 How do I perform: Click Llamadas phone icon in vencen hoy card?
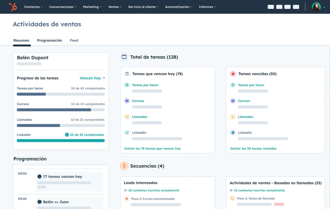[x=127, y=117]
